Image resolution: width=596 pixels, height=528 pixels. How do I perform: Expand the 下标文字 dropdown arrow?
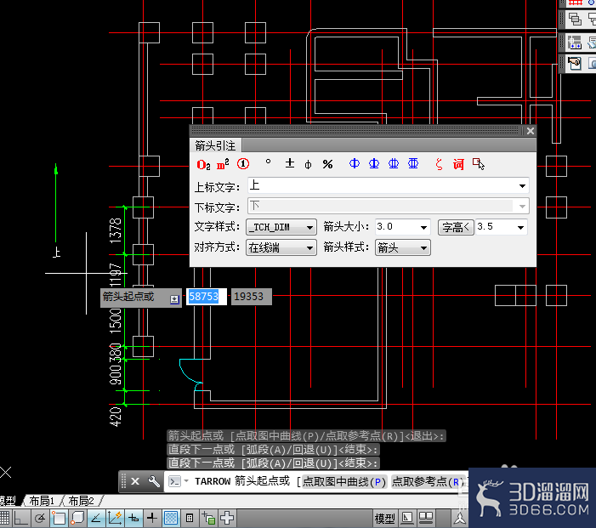(x=522, y=206)
